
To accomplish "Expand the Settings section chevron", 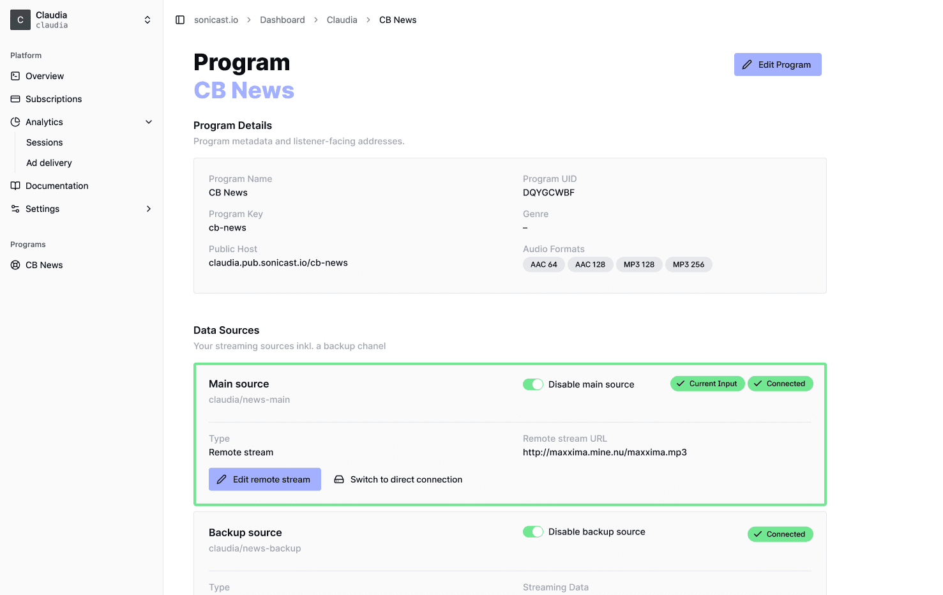I will tap(149, 209).
